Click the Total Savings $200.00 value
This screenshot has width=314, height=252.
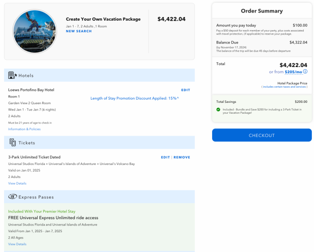pyautogui.click(x=301, y=102)
